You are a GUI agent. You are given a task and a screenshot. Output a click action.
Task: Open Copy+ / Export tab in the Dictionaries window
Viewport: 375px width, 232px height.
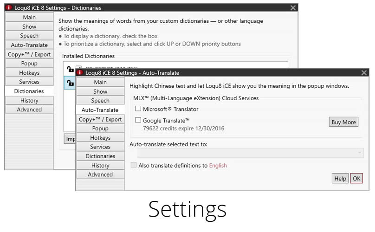[29, 54]
